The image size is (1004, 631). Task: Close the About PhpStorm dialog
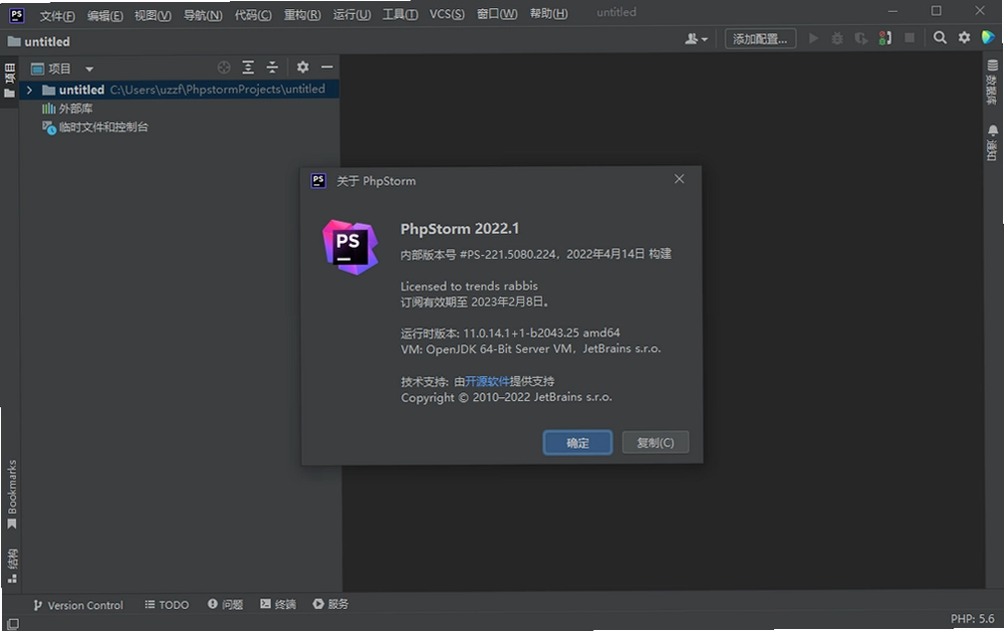coord(679,179)
